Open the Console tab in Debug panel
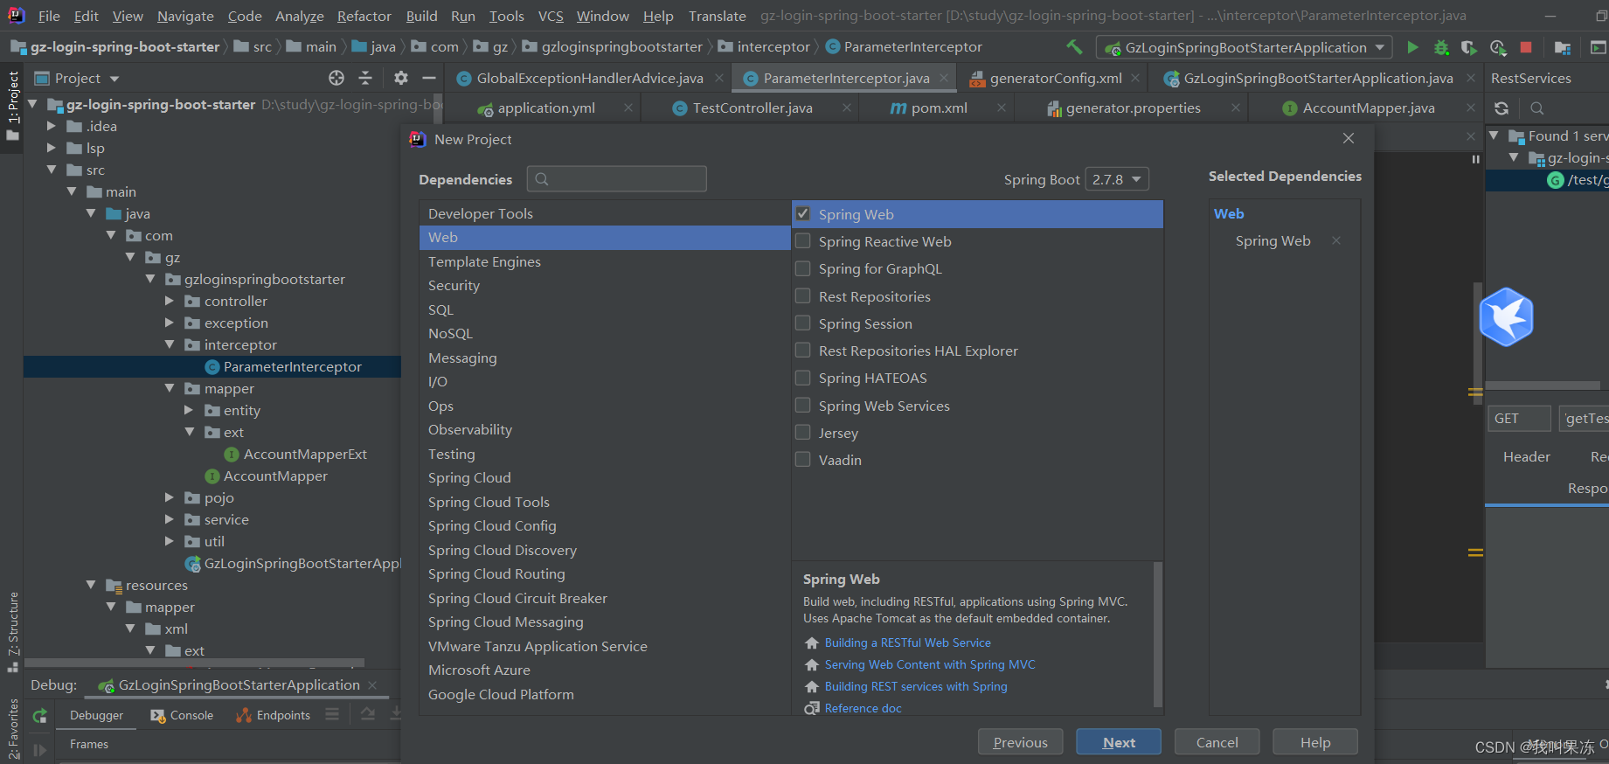Viewport: 1609px width, 764px height. 182,715
